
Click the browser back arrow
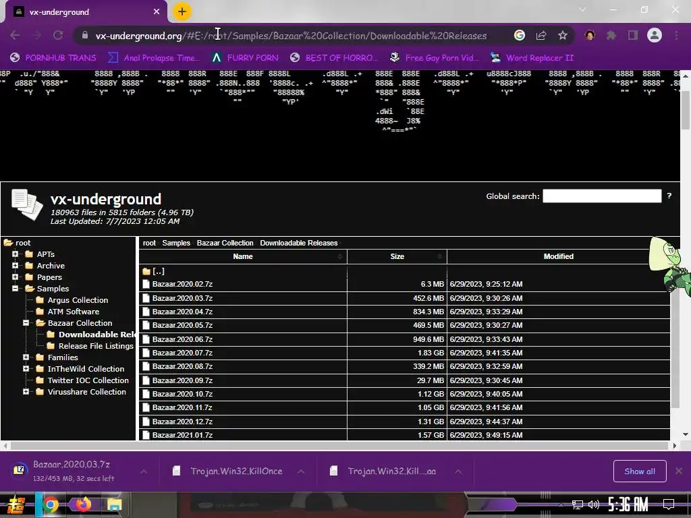pos(15,35)
